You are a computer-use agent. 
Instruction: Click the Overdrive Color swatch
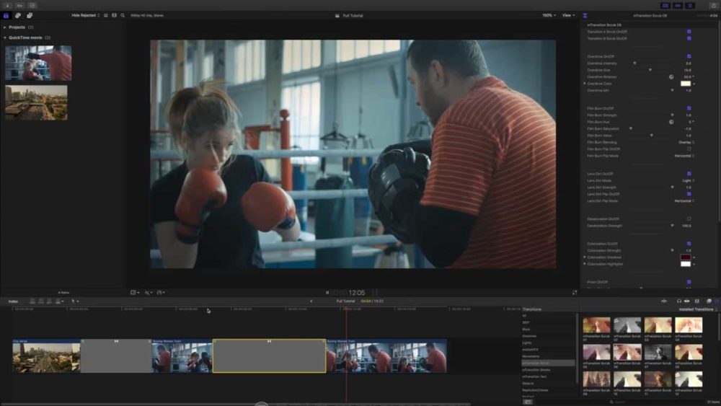coord(686,84)
